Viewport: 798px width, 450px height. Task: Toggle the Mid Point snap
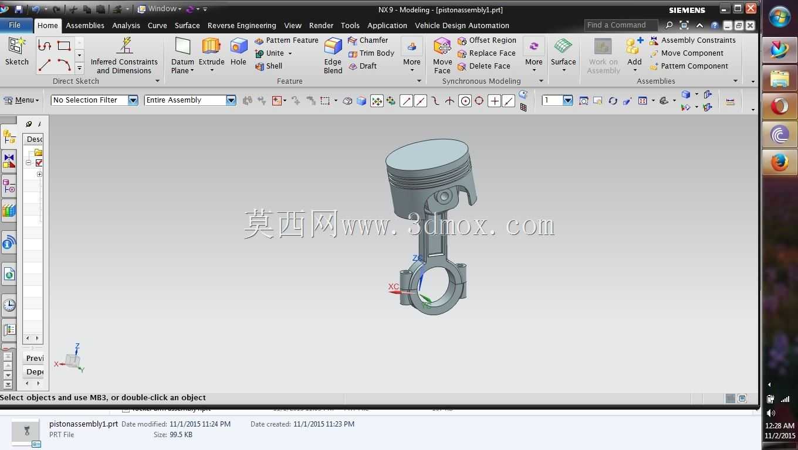421,101
